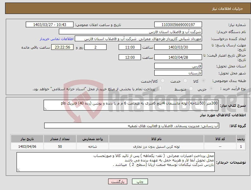Click the واحد شمارش column header
Image resolution: width=251 pixels, height=190 pixels.
(93, 139)
